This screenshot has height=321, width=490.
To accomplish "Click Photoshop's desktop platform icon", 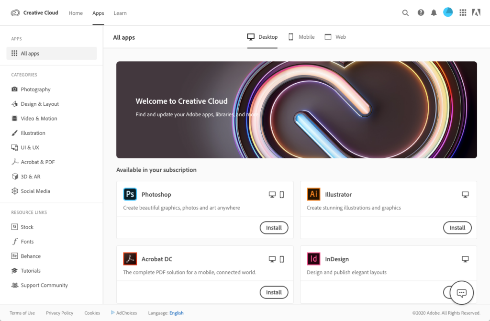I will pos(272,195).
